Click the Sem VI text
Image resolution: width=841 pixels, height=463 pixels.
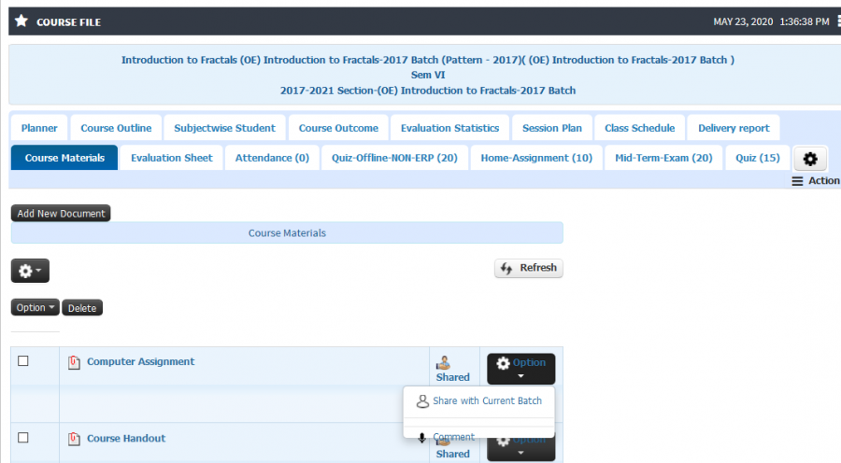(427, 75)
